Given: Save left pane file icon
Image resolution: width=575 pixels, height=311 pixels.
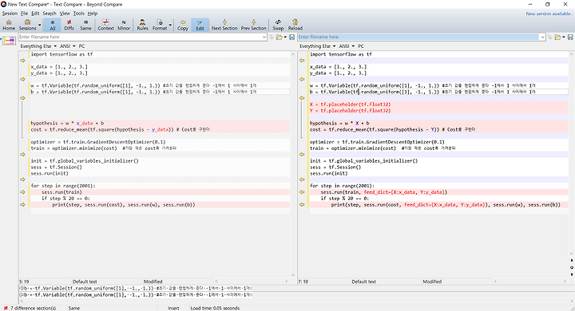Looking at the screenshot, I should tap(292, 37).
